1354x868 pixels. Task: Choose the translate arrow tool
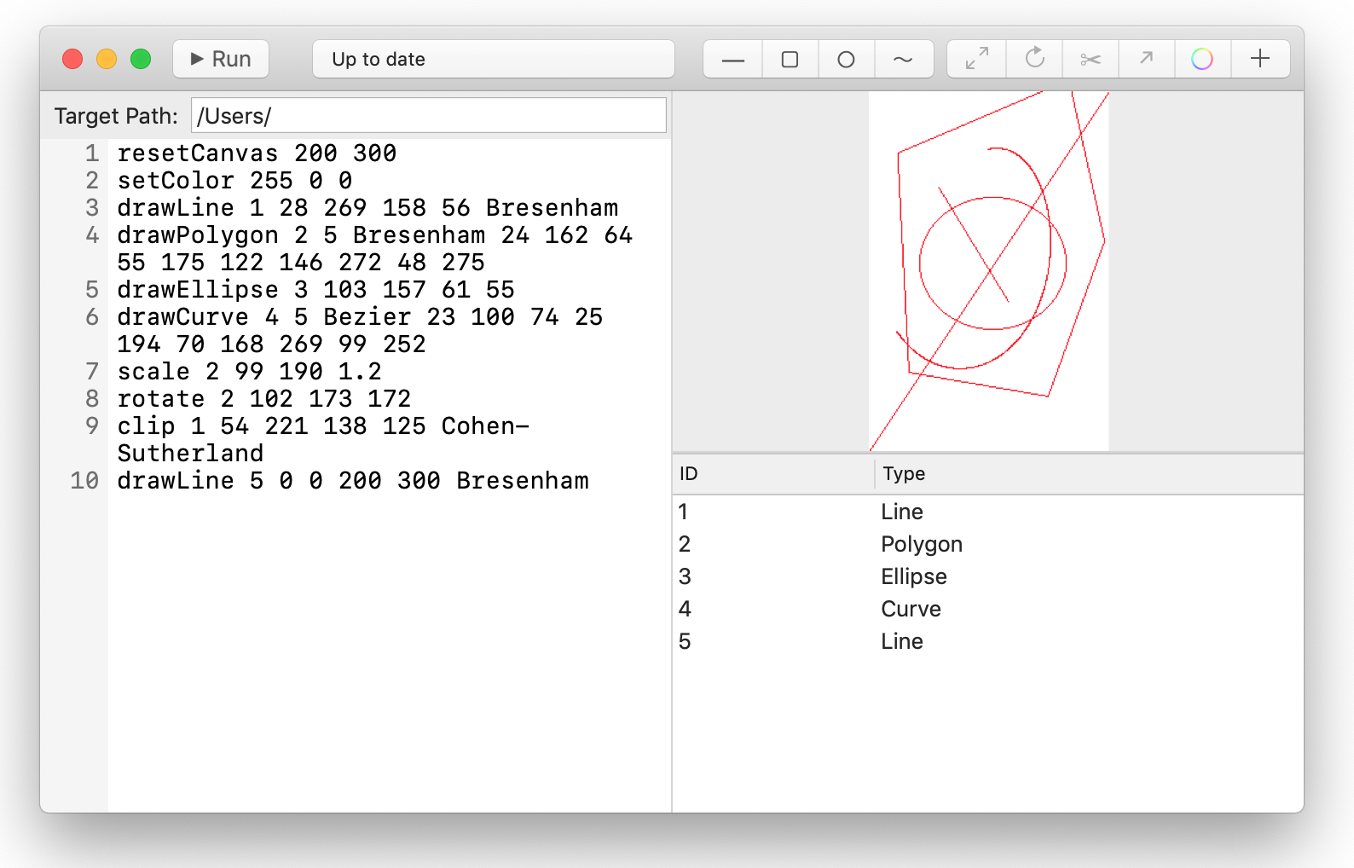(1147, 59)
